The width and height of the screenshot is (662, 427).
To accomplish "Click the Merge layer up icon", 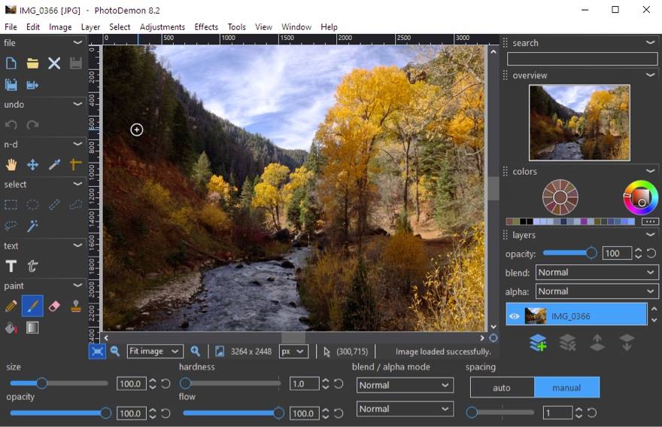I will coord(597,343).
